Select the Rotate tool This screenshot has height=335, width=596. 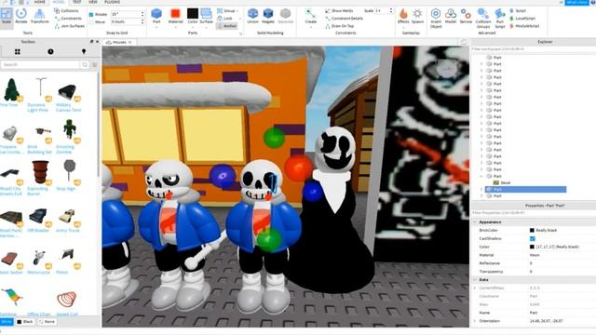click(21, 16)
